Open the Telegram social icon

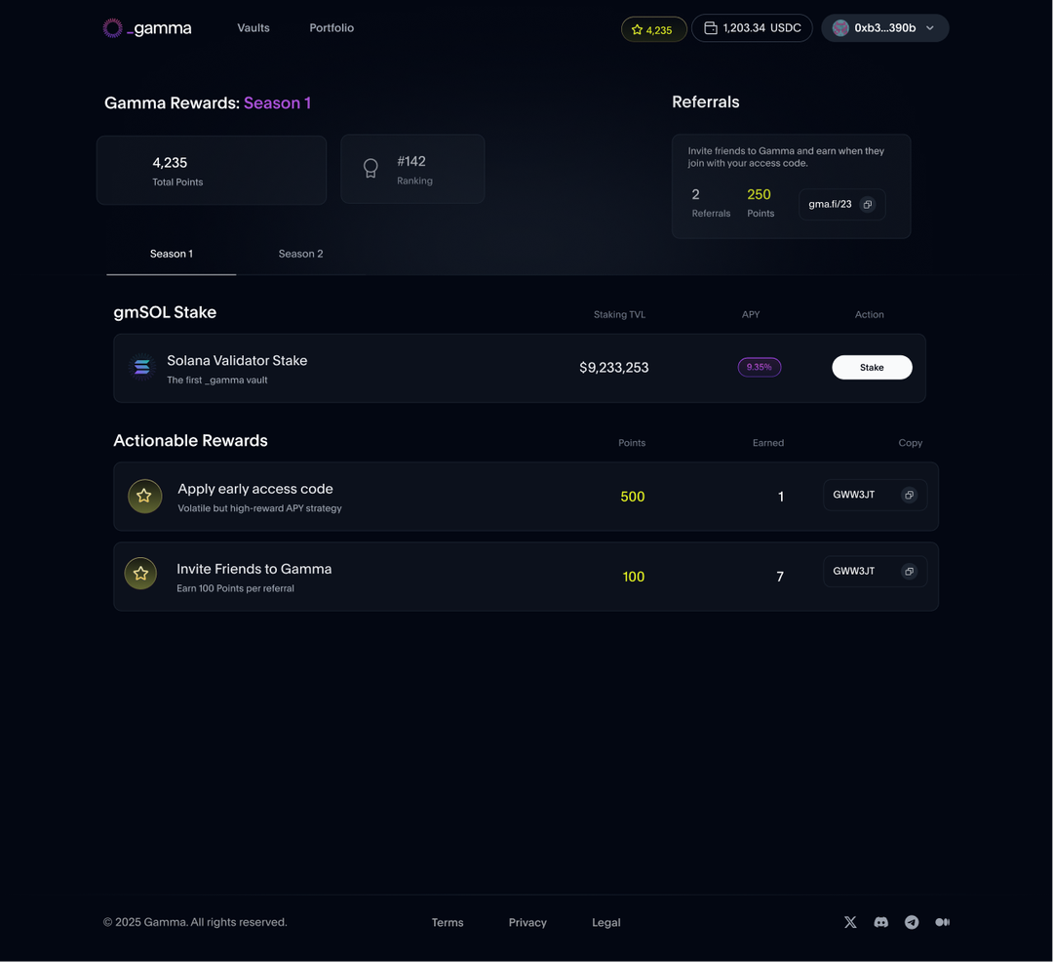[912, 922]
